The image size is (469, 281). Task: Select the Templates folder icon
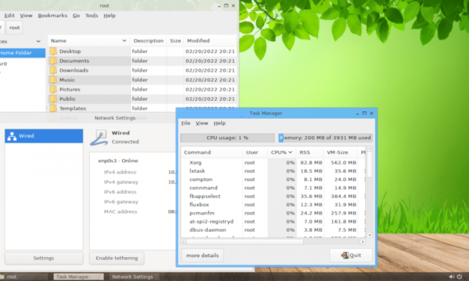point(53,108)
